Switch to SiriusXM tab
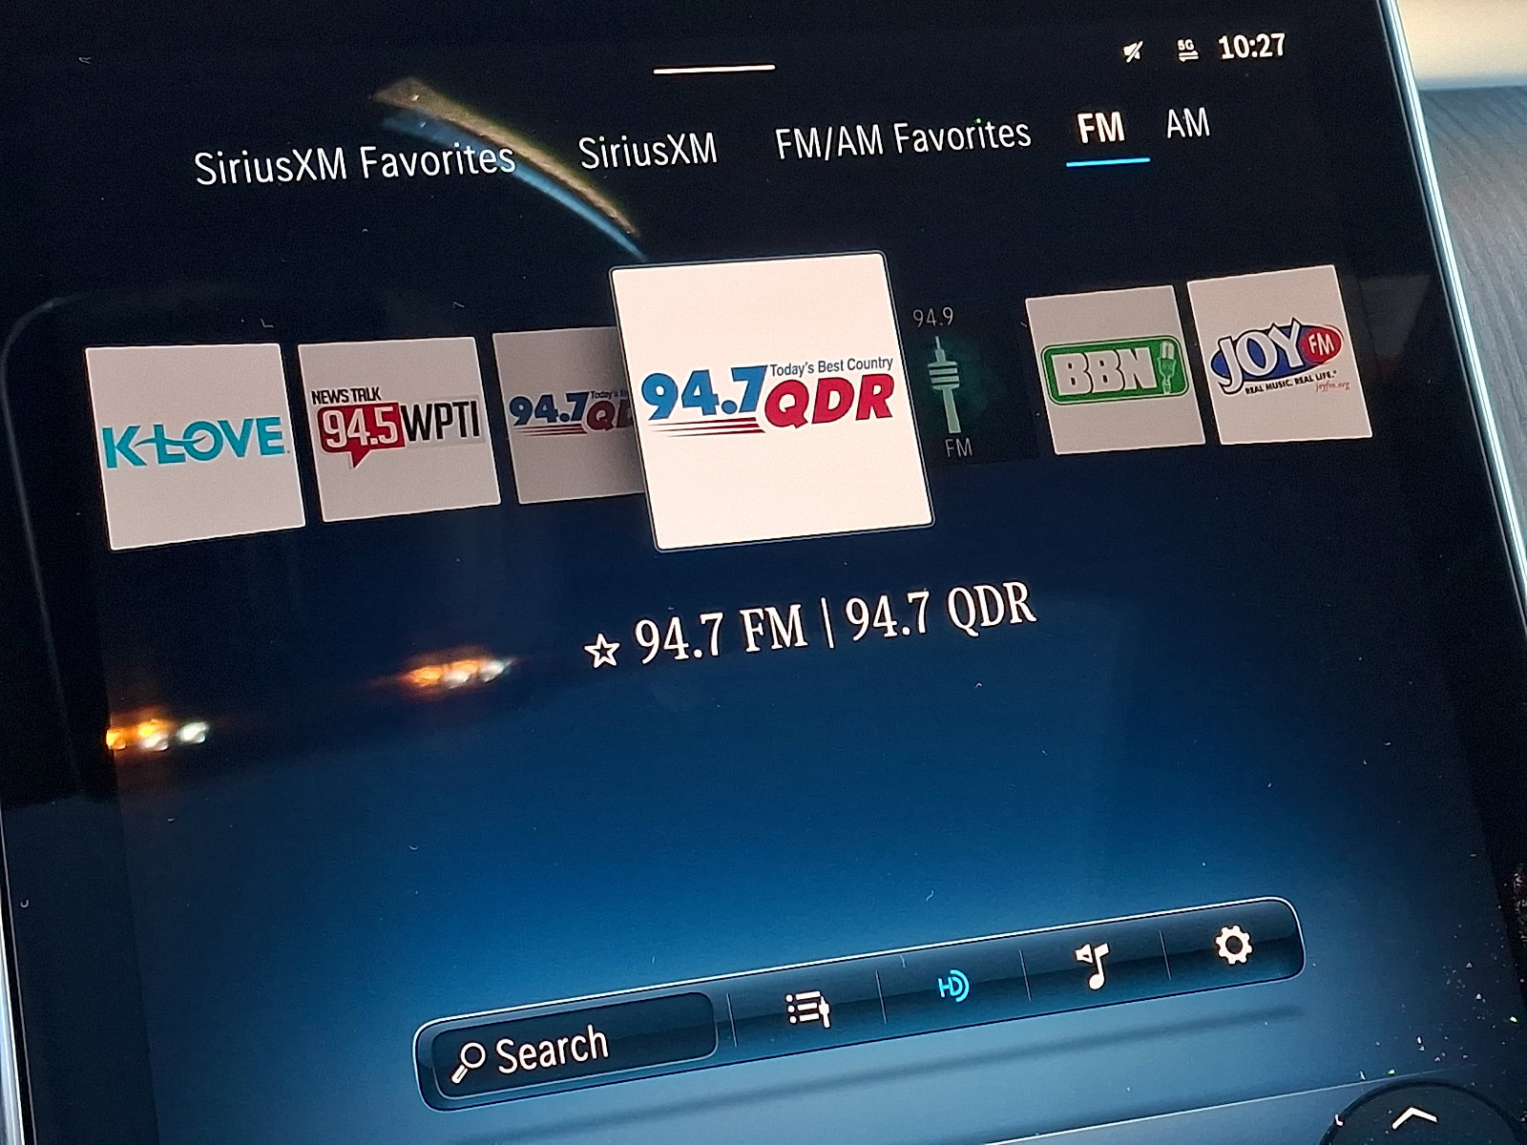 click(x=648, y=151)
